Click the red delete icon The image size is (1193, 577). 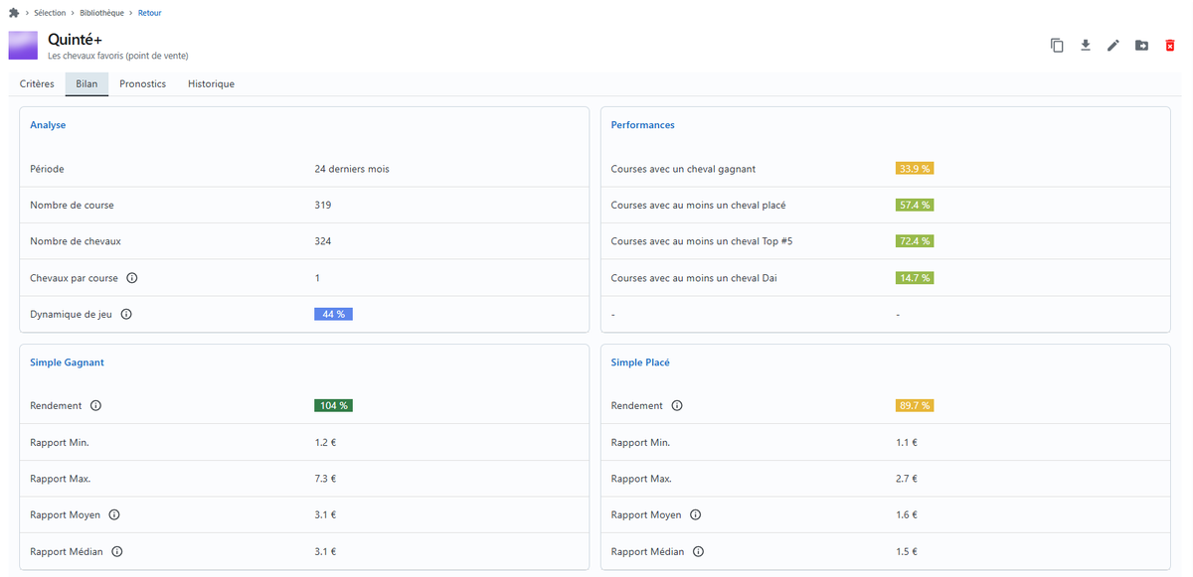(x=1170, y=46)
